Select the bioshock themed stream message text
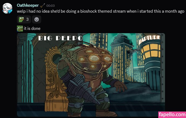Screen dimensions: 186x118 [x=100, y=11]
